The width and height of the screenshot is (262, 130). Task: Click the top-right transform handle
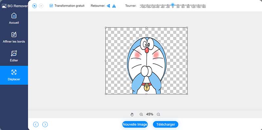pyautogui.click(x=187, y=28)
